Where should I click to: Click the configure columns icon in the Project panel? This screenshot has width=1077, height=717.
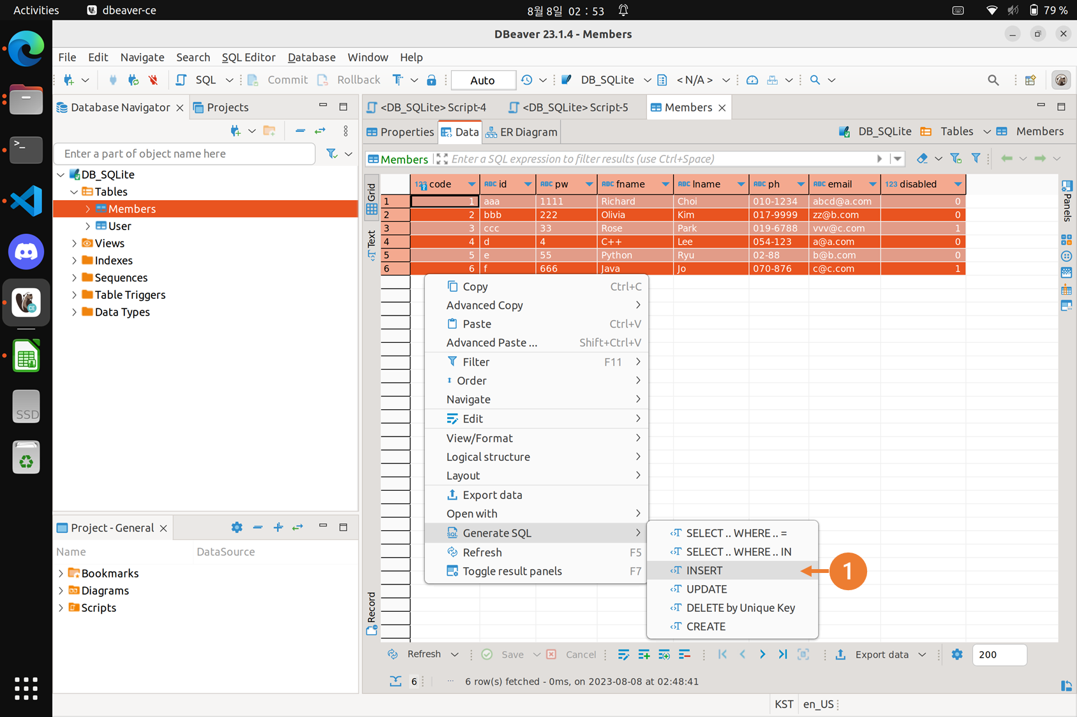point(237,528)
